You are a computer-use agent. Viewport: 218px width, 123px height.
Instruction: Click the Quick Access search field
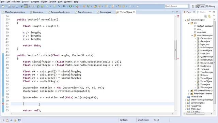coord(176,6)
